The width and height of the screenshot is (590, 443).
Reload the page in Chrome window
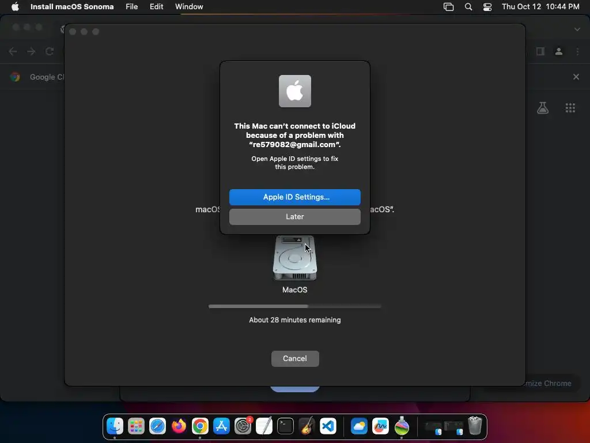[x=50, y=51]
